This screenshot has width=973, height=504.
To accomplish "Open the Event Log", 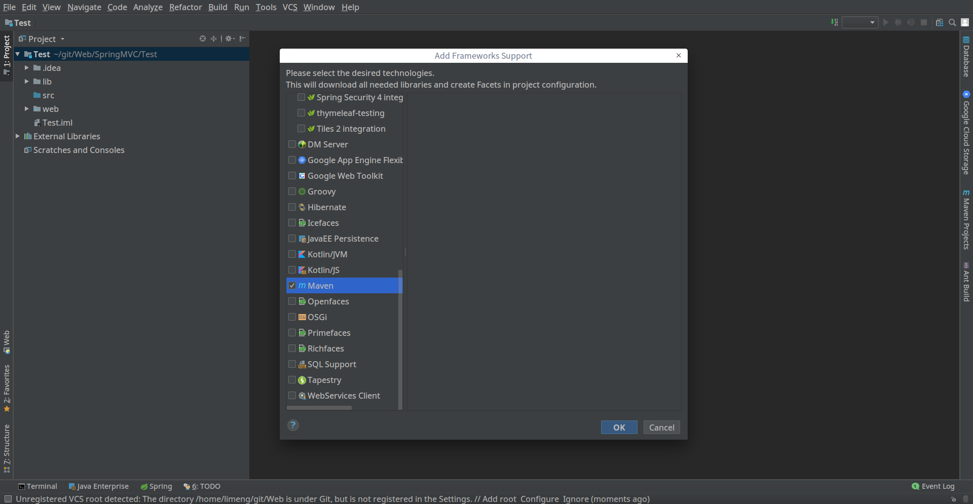I will click(x=933, y=486).
